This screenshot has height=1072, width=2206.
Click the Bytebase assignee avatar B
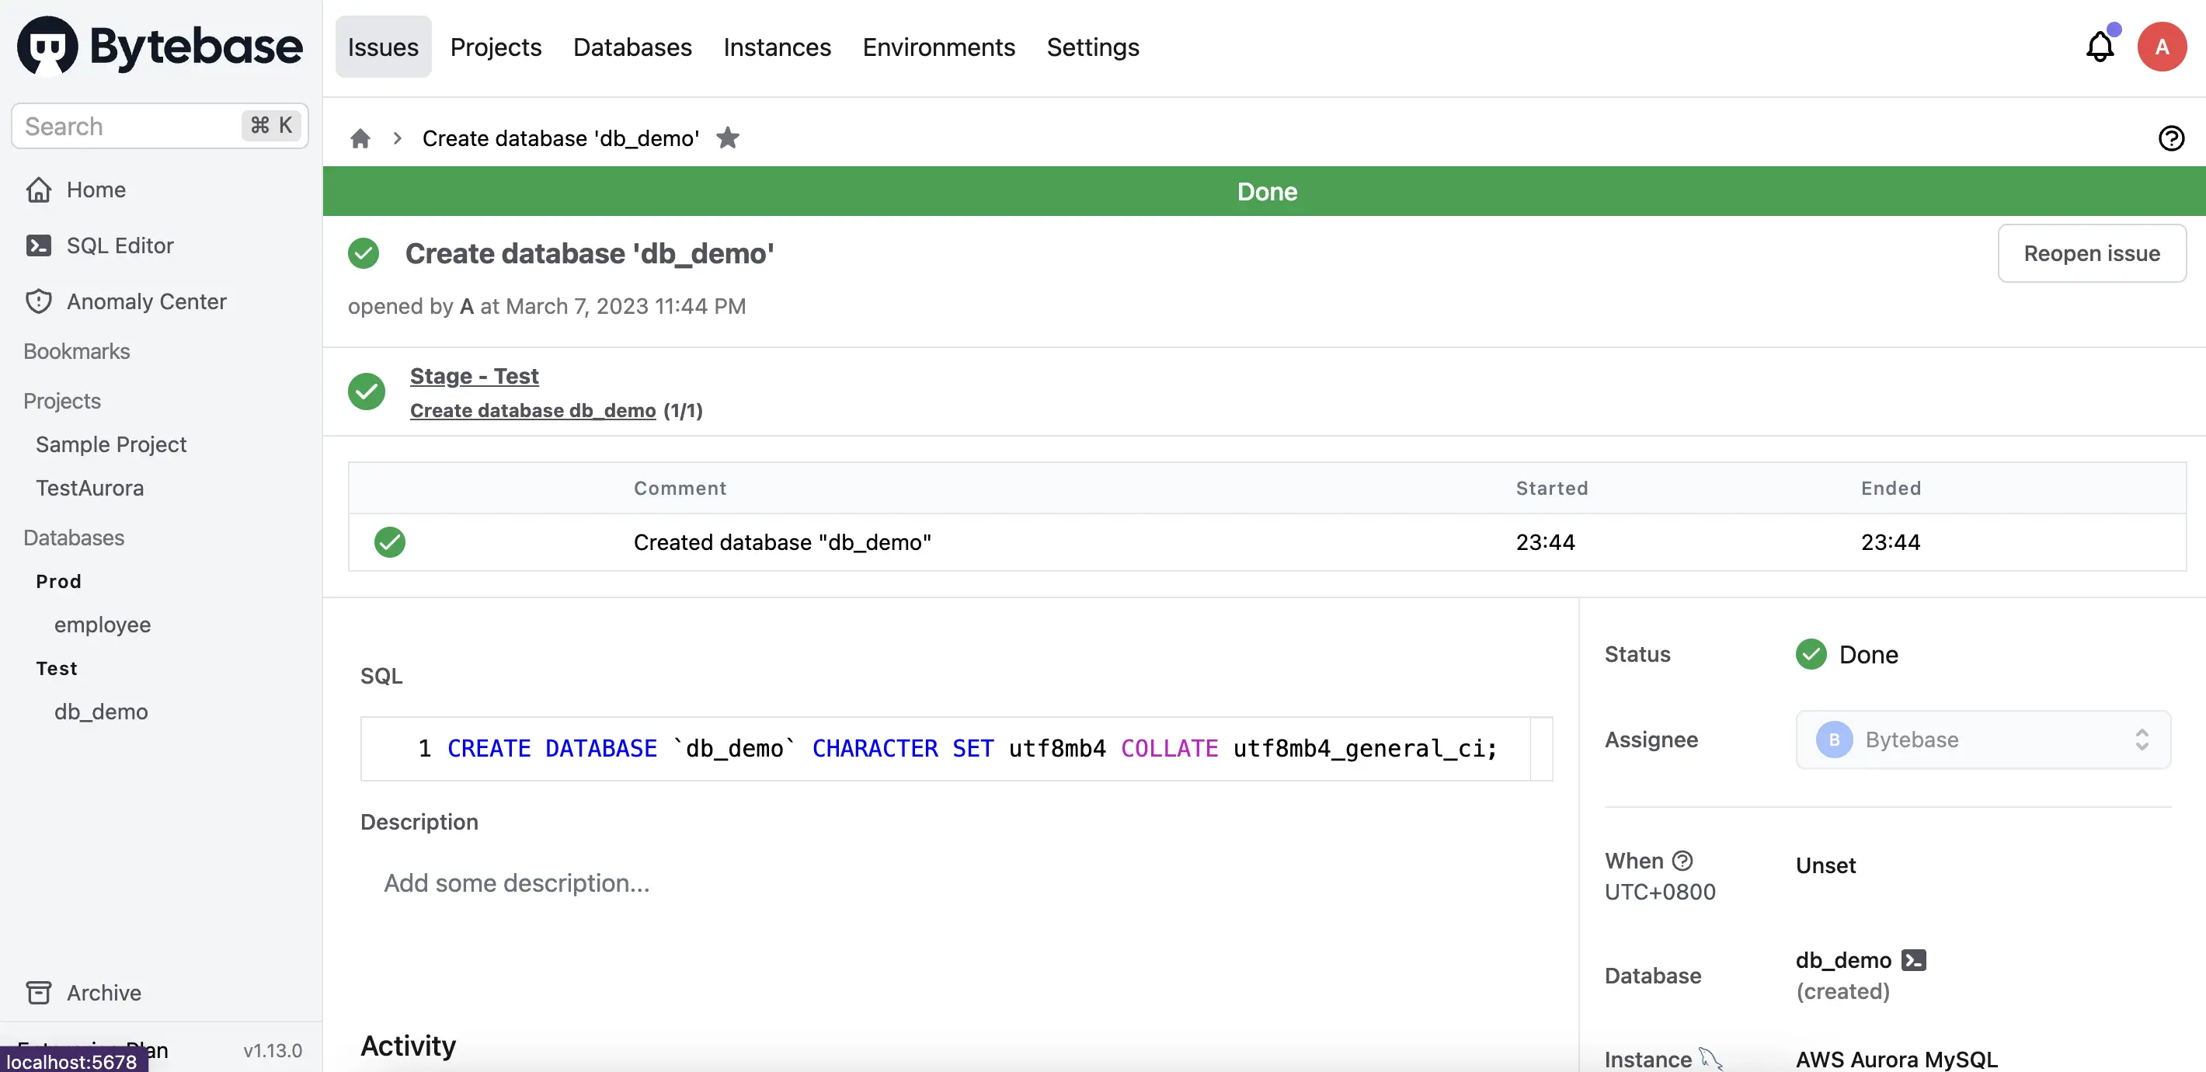1833,739
